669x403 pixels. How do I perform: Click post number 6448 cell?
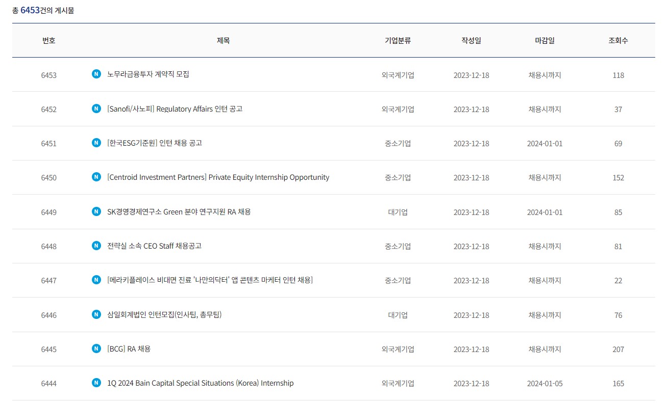pyautogui.click(x=49, y=247)
